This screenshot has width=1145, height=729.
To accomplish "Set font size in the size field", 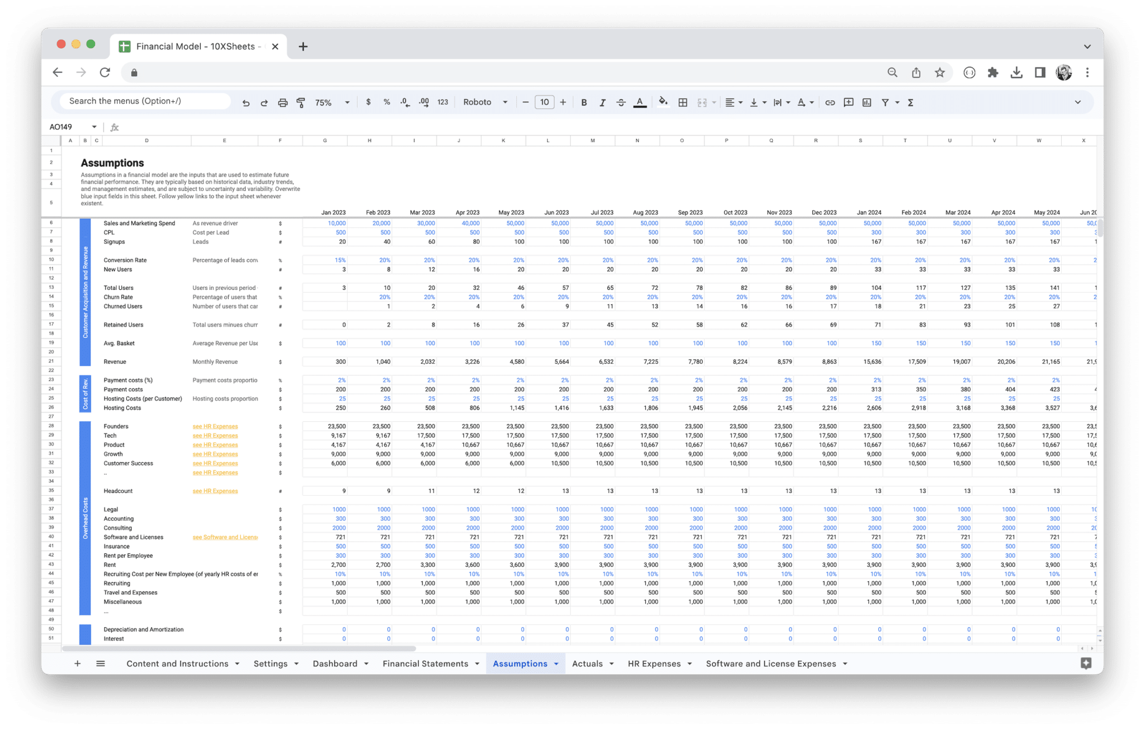I will tap(544, 102).
